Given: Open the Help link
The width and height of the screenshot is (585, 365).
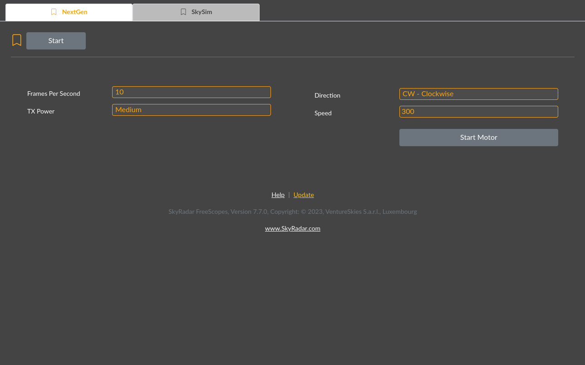Looking at the screenshot, I should click(278, 195).
